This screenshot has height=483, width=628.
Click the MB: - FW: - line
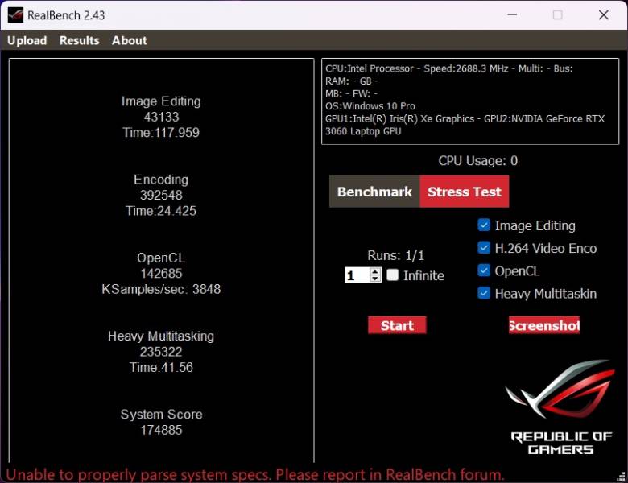tap(351, 93)
